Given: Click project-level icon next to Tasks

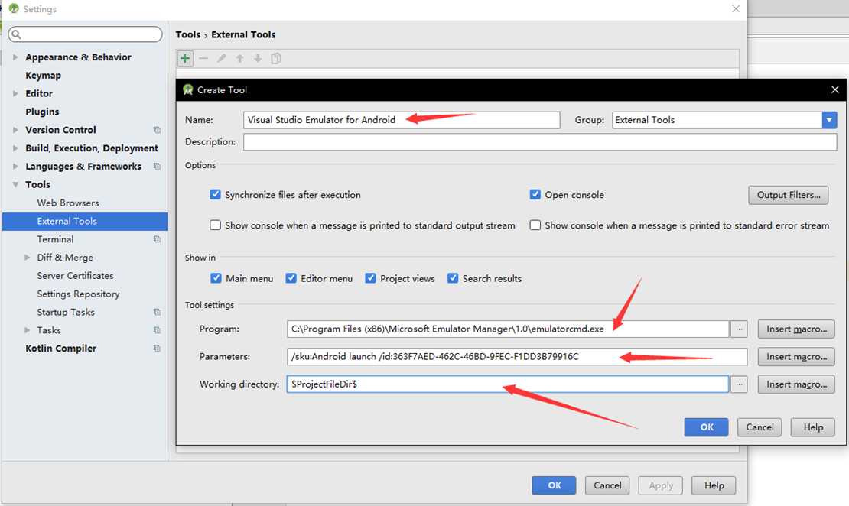Looking at the screenshot, I should 157,330.
